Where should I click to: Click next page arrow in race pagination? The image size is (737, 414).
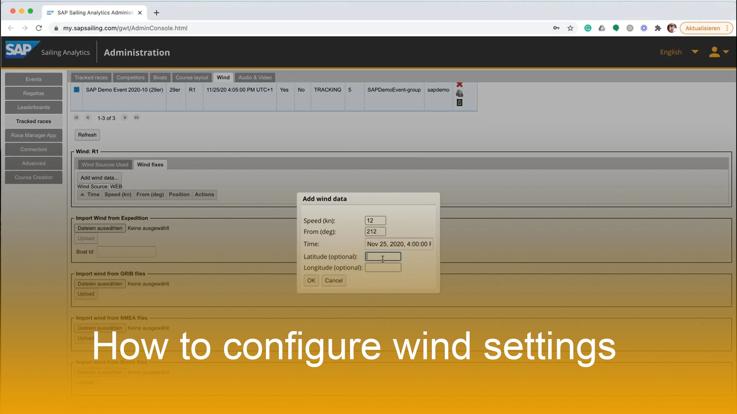[124, 118]
